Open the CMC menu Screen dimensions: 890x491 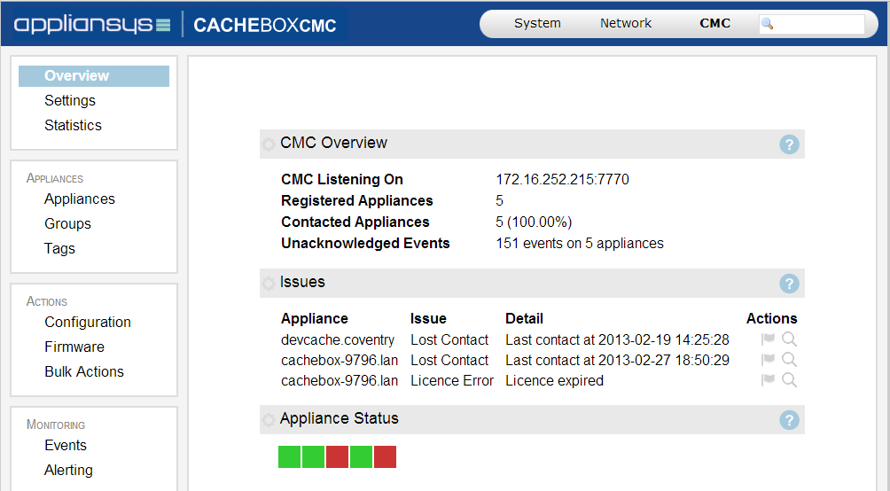pos(714,23)
